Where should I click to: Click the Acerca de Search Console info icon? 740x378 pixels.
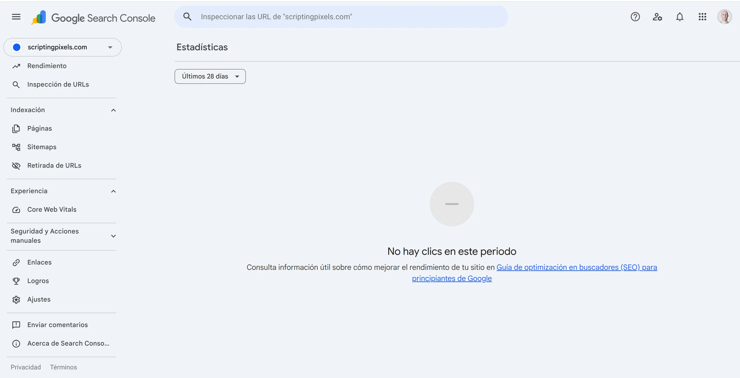[x=16, y=344]
